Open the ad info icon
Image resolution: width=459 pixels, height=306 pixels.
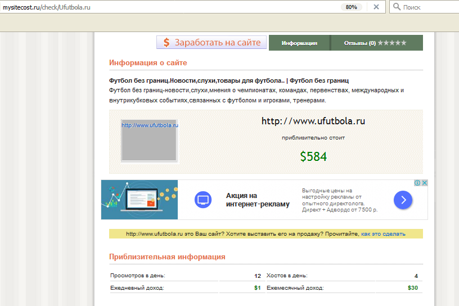417,183
